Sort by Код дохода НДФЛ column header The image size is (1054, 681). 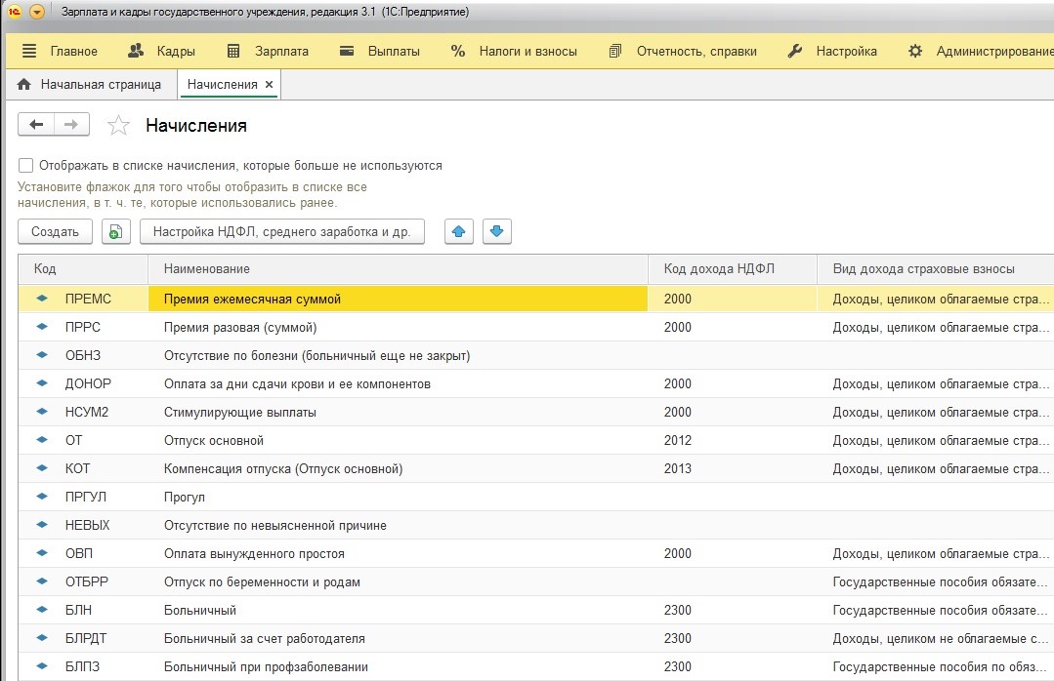click(x=732, y=268)
